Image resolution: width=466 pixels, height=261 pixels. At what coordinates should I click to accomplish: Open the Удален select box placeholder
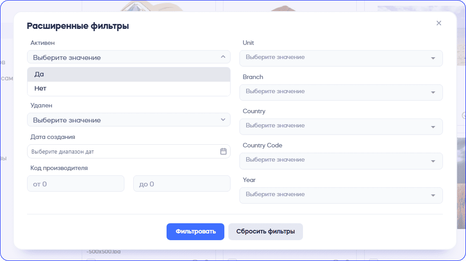pos(67,120)
